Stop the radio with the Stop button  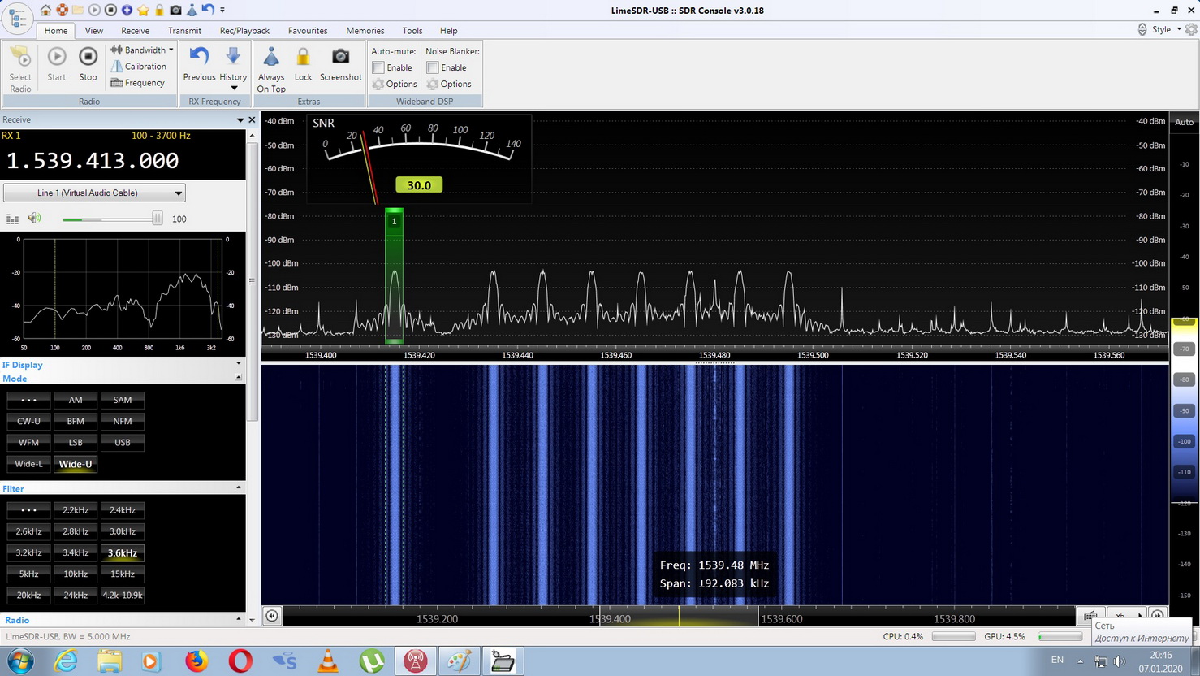point(88,64)
